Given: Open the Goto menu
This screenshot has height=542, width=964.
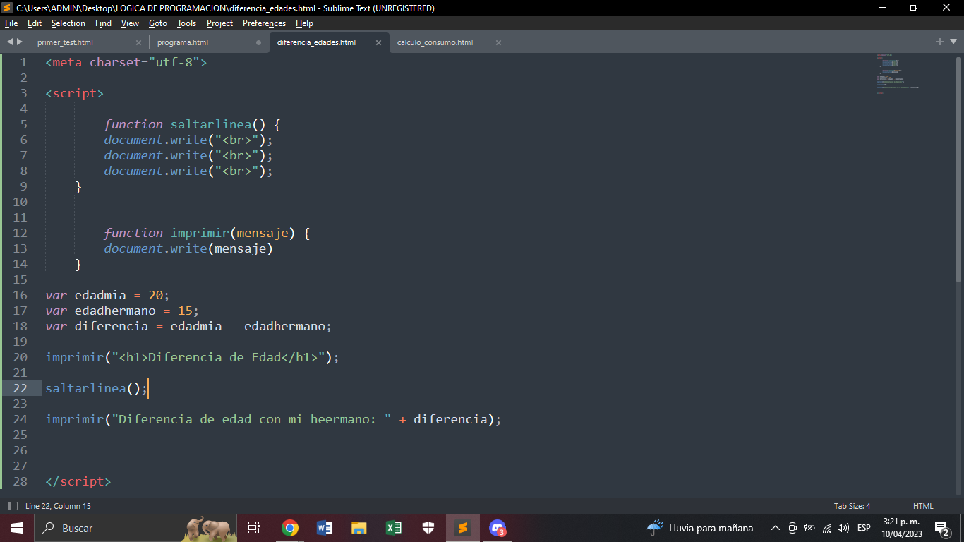Looking at the screenshot, I should [x=158, y=23].
